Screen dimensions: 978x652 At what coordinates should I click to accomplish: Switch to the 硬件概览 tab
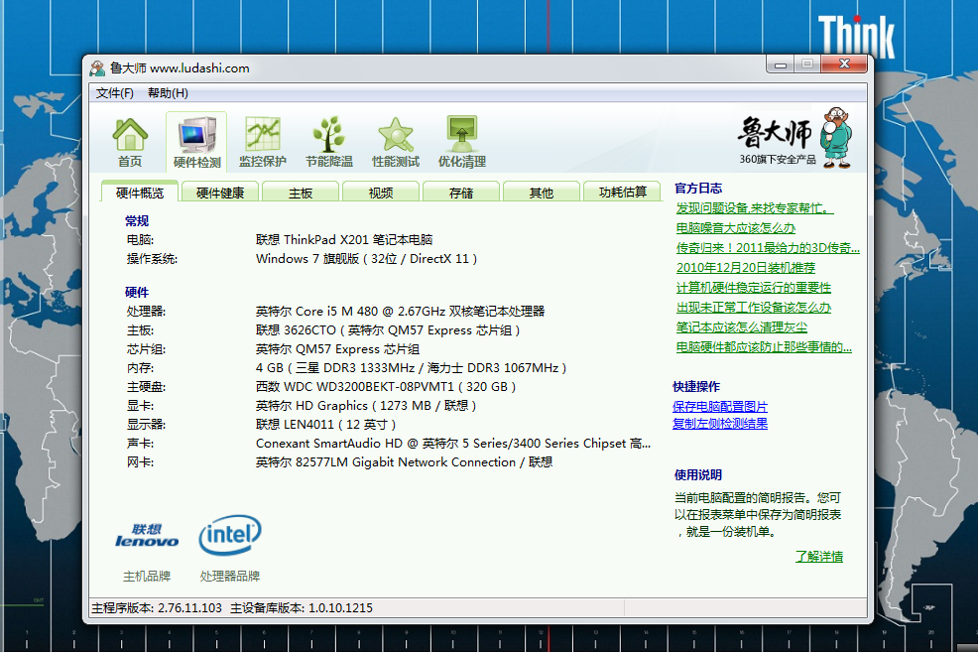(140, 193)
